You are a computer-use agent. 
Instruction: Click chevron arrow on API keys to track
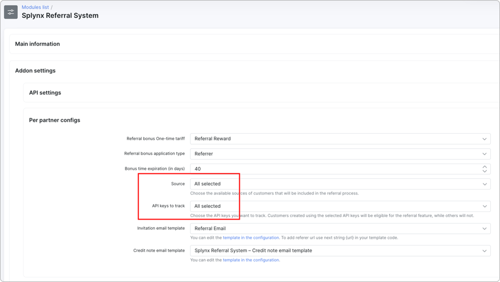[x=484, y=206]
